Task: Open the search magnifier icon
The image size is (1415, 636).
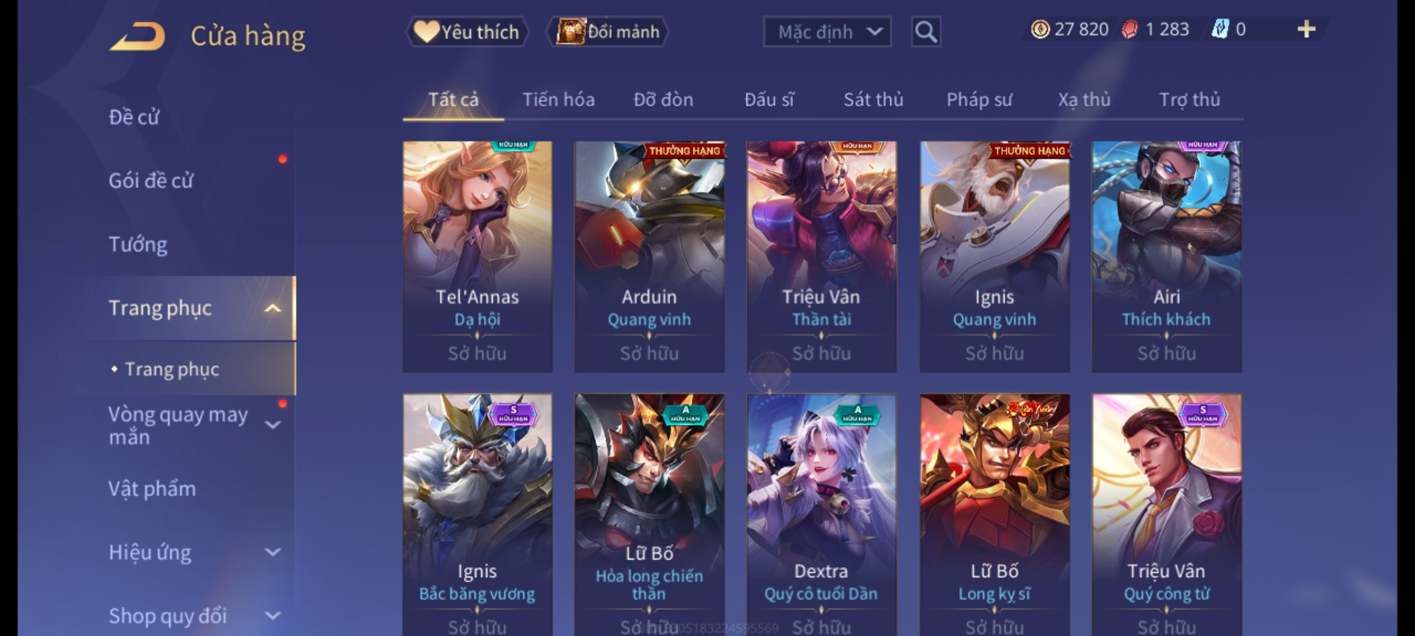Action: pyautogui.click(x=926, y=32)
